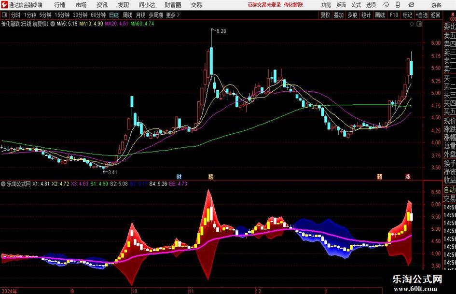Image resolution: width=456 pixels, height=294 pixels.
Task: Click the 涨 marker near right edge
Action: coord(408,176)
